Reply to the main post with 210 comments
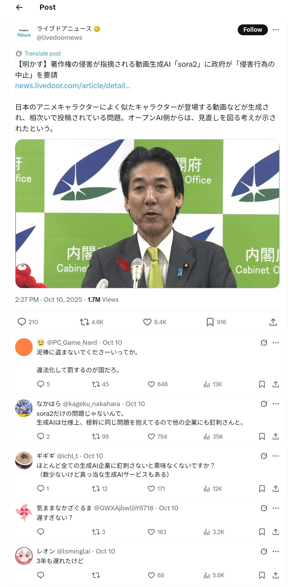The image size is (293, 587). tap(27, 322)
